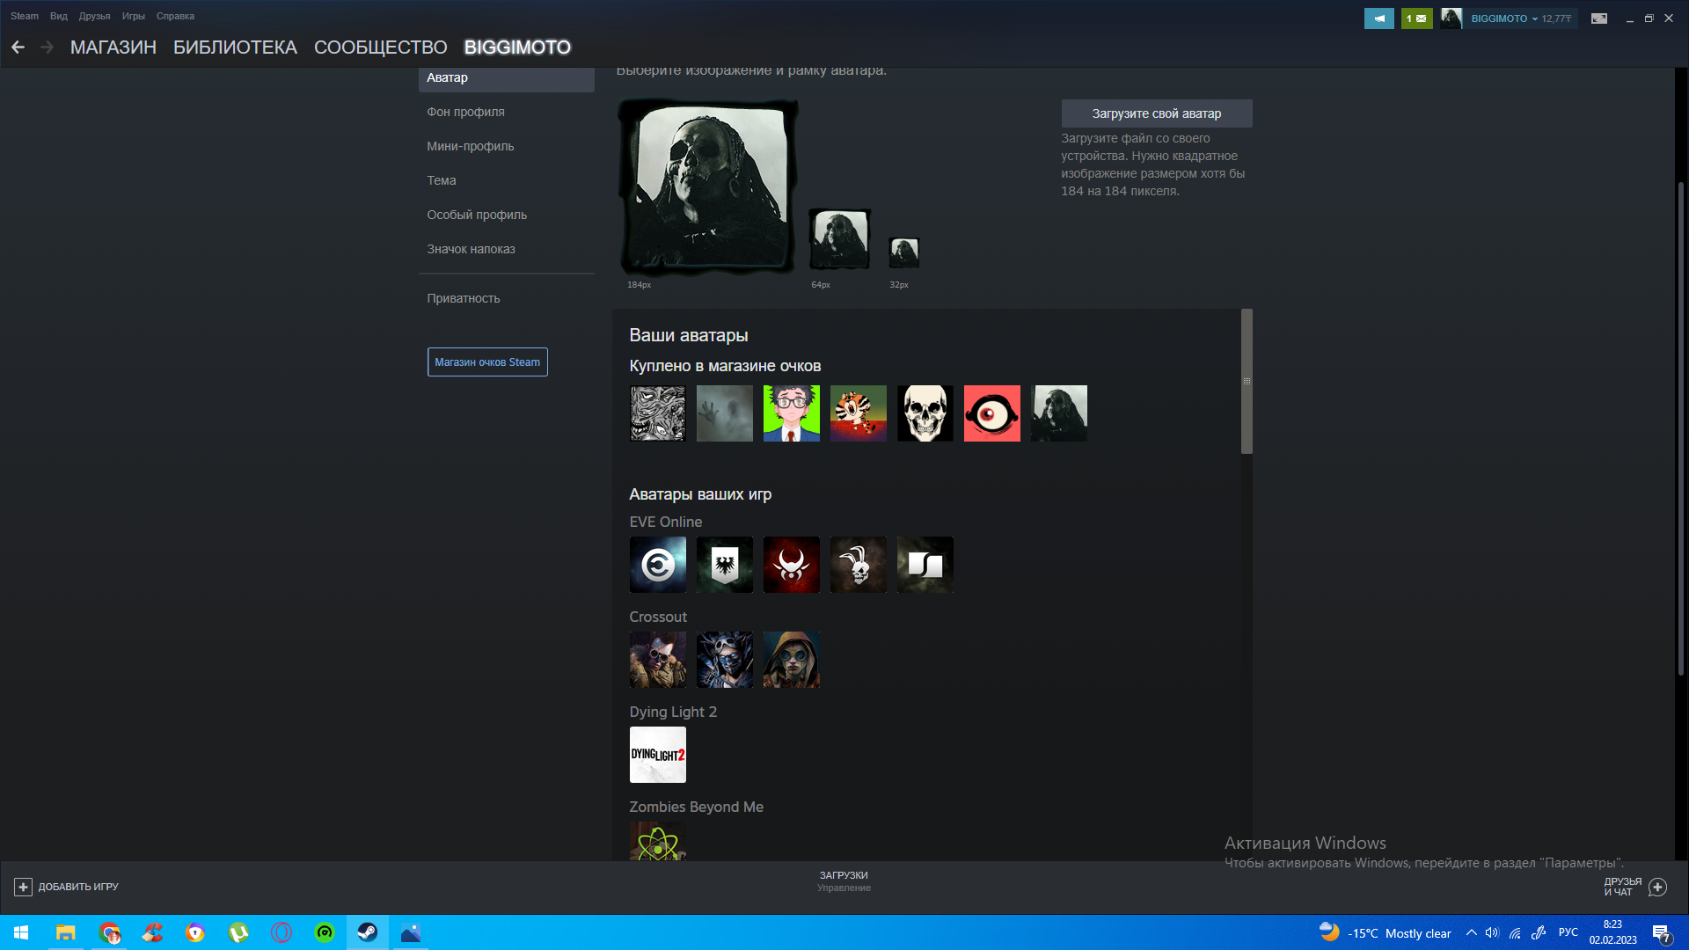Open ДРУЗЬЯ И ЧАТ panel
The image size is (1689, 950).
point(1635,887)
